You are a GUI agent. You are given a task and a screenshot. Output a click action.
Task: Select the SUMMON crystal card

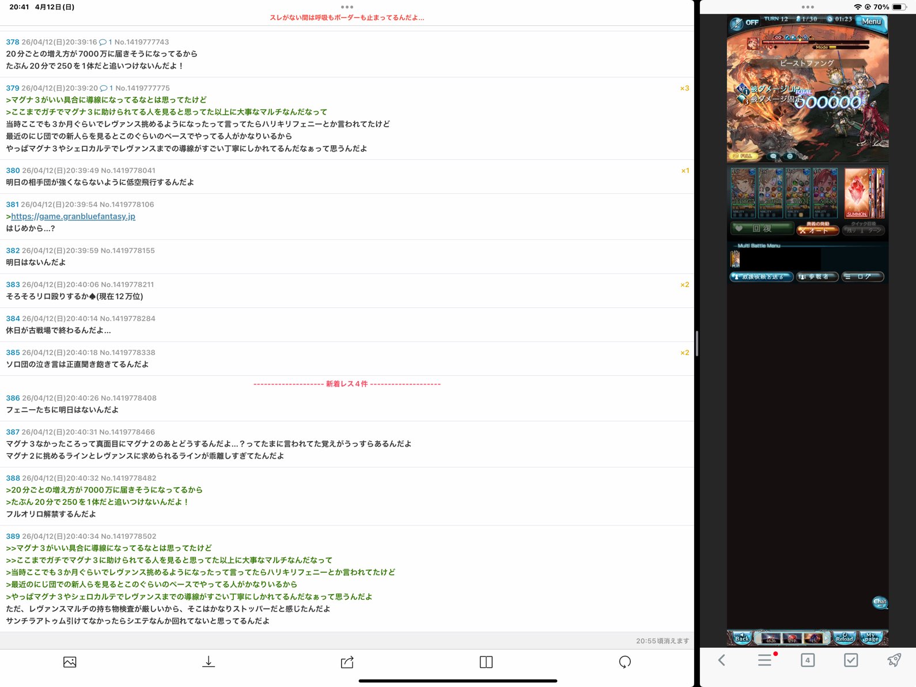(858, 193)
